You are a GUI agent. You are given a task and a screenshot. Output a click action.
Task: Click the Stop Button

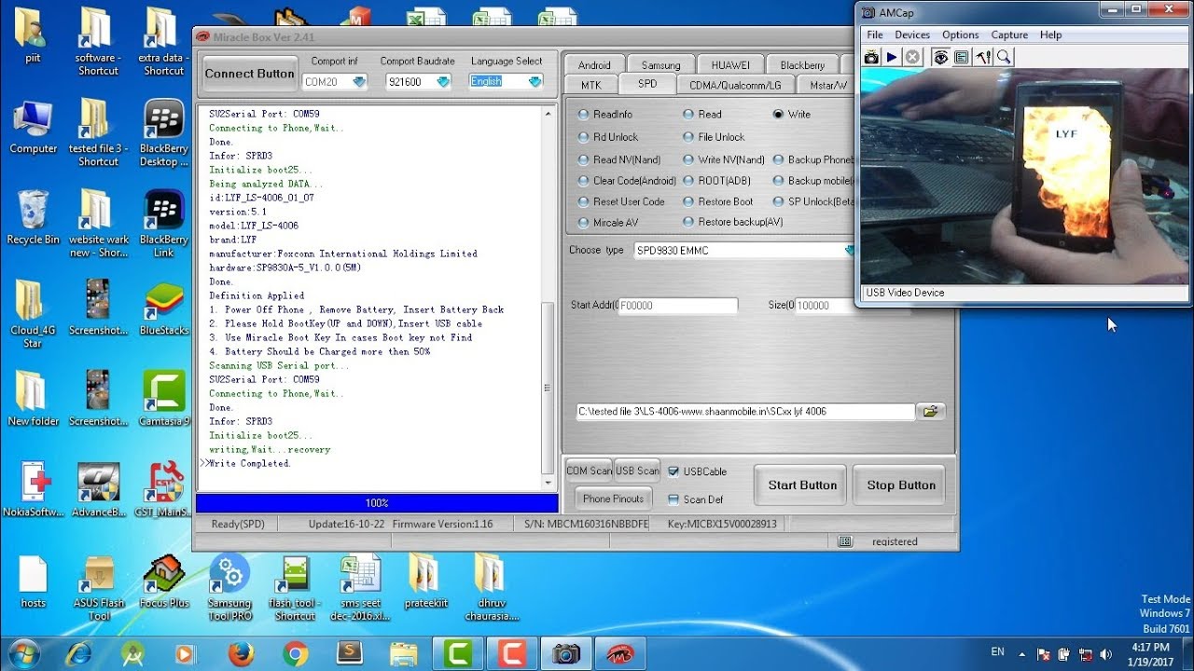tap(900, 485)
